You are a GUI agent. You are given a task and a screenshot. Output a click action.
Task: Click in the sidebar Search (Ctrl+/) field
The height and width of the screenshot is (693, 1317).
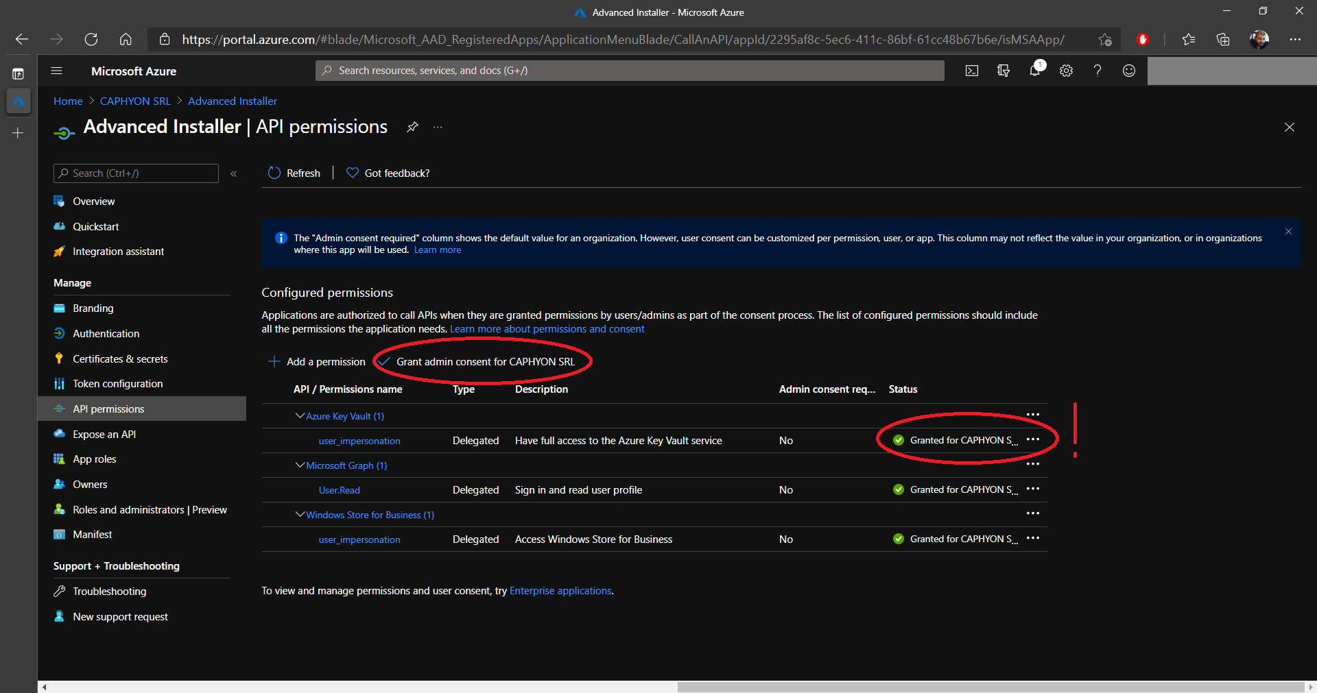(136, 173)
